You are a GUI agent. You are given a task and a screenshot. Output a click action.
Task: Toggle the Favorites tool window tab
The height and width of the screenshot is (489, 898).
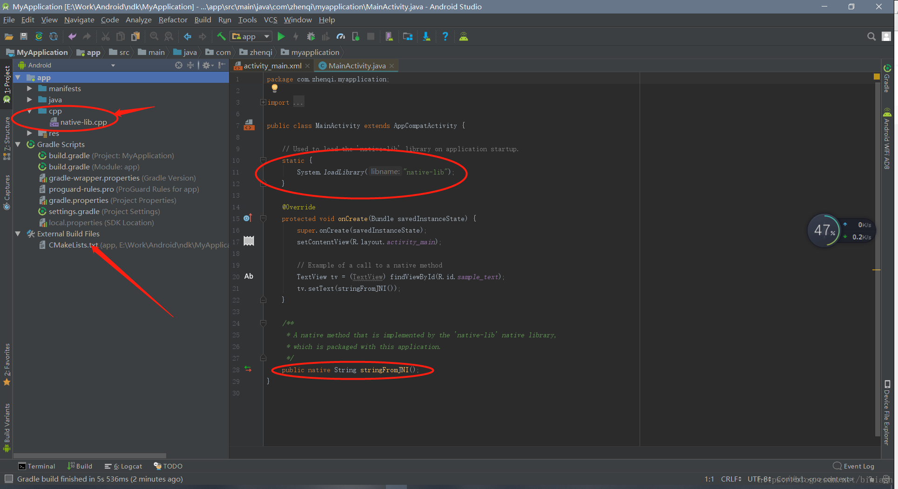7,364
